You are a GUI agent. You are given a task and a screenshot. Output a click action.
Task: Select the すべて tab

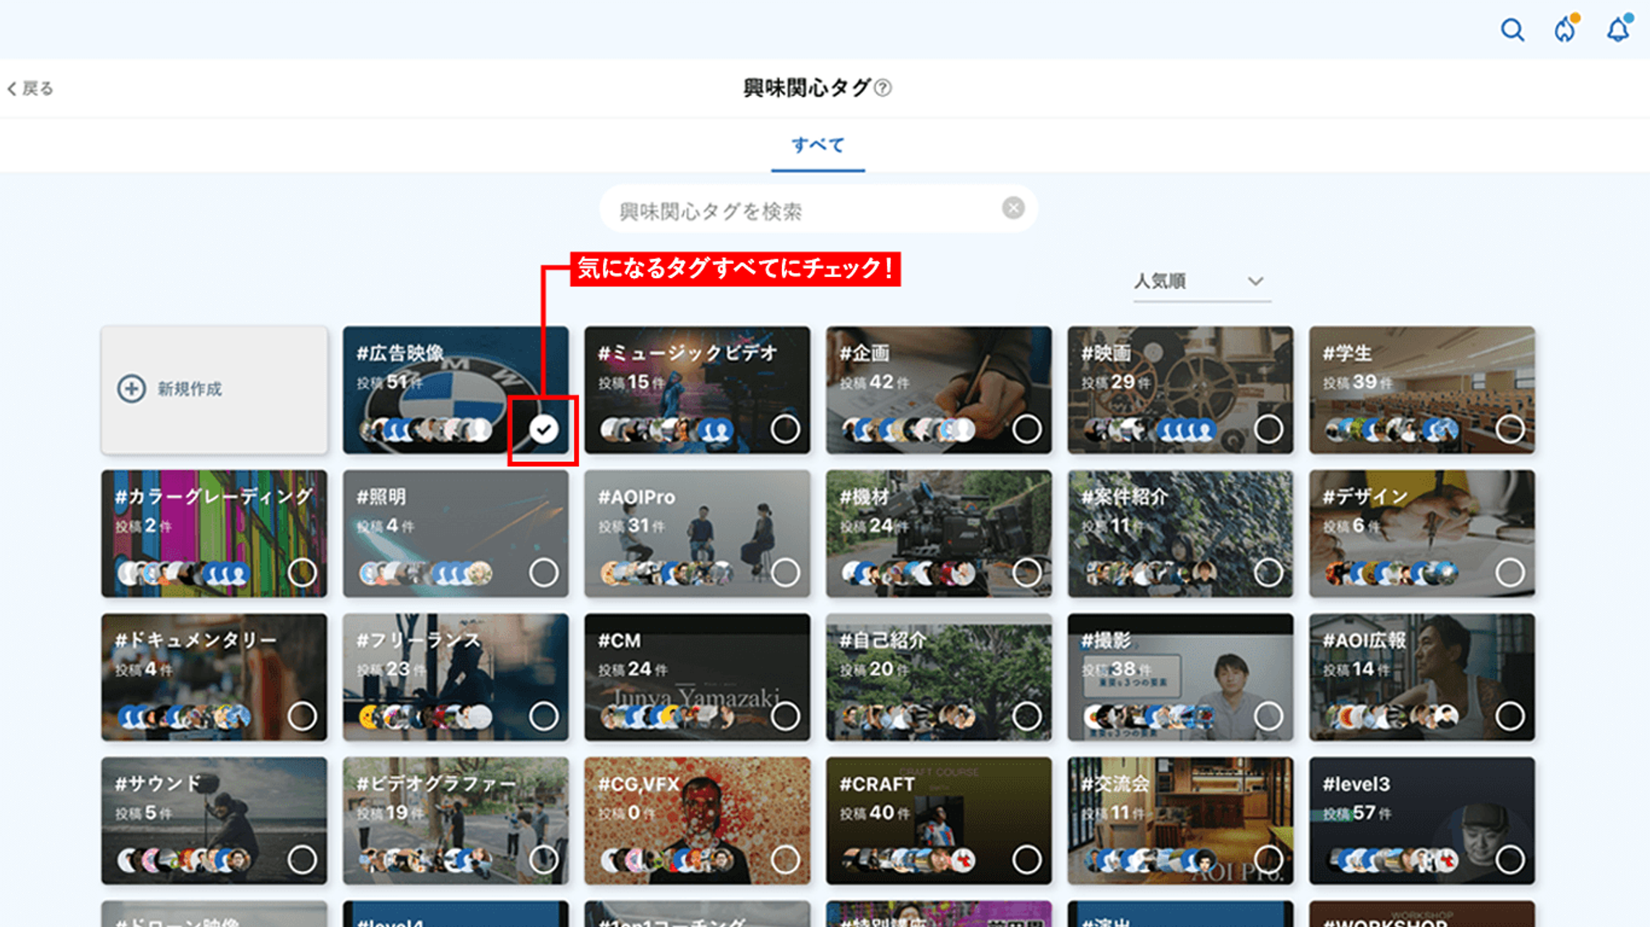tap(818, 145)
